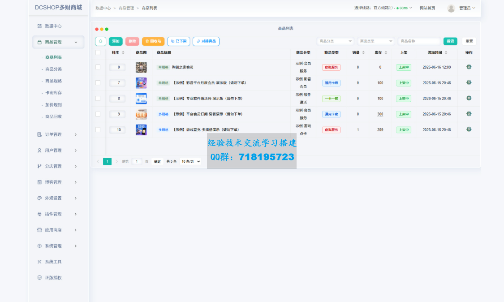This screenshot has width=504, height=302.
Task: Open 商品规格 submenu item
Action: pos(53,81)
